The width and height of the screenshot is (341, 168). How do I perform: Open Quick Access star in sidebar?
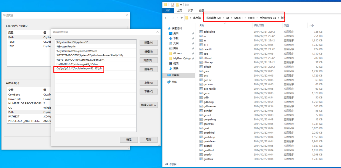click(x=169, y=28)
